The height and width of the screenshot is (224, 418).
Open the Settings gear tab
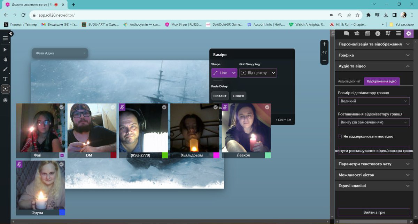[x=409, y=33]
